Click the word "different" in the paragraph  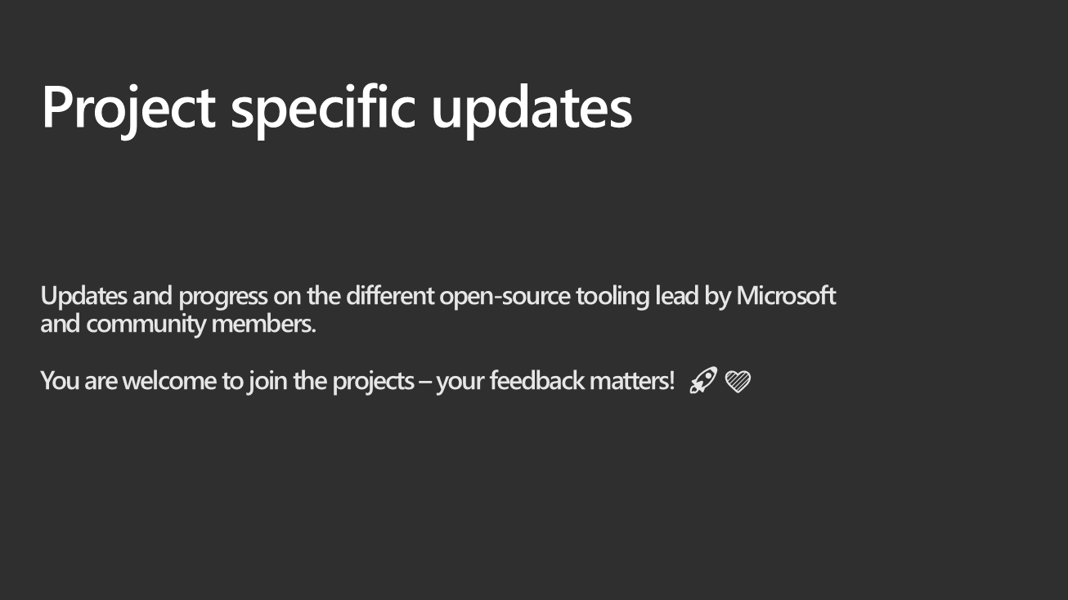click(389, 295)
